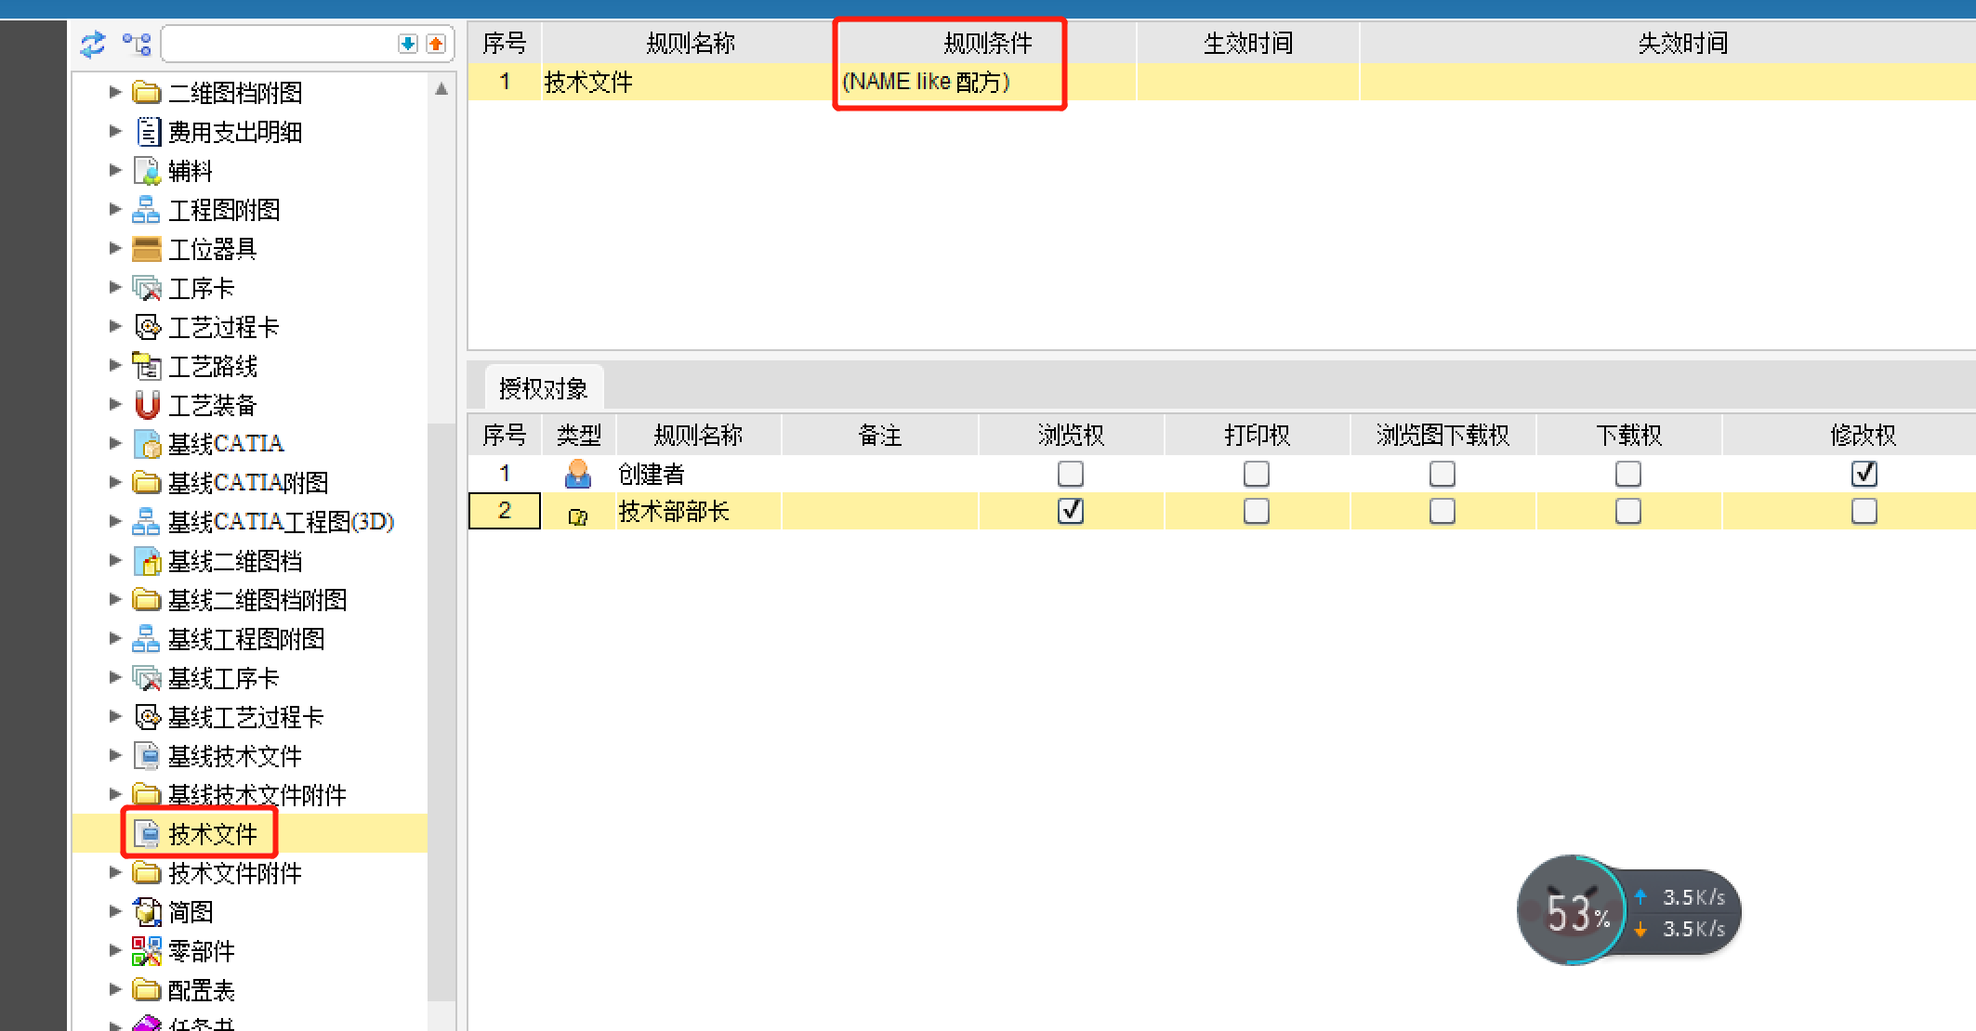1976x1031 pixels.
Task: Click the tree structure icon in toolbar
Action: tap(137, 44)
